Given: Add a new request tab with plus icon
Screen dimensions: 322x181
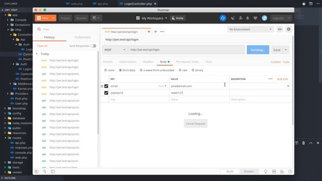Looking at the screenshot, I should point(155,32).
